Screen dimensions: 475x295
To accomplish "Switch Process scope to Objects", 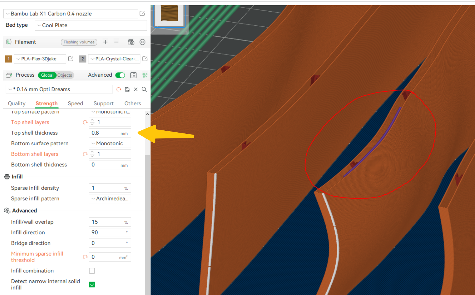I will coord(64,75).
